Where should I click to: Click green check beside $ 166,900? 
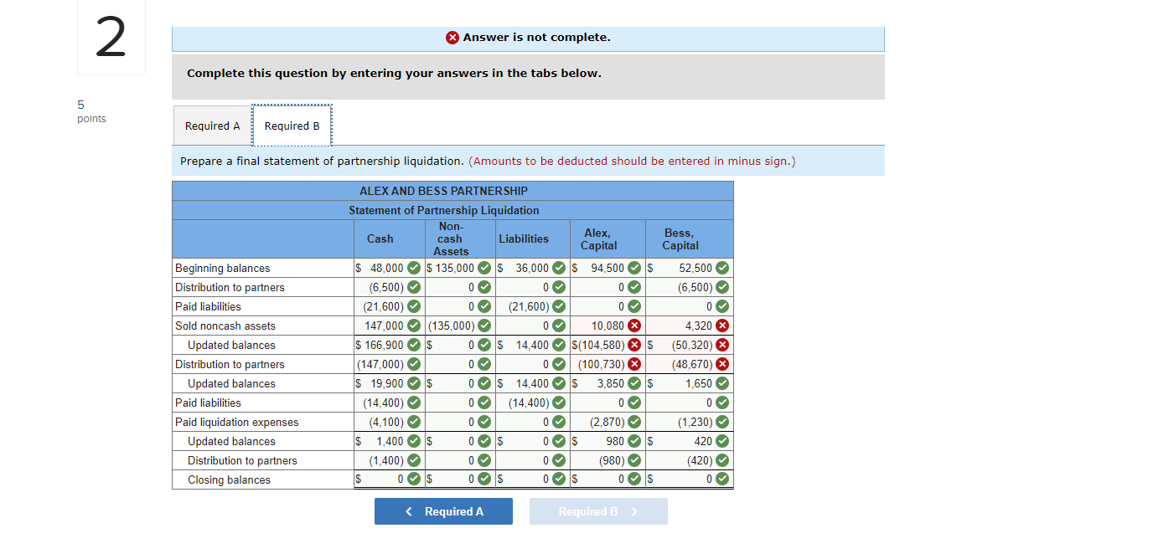pyautogui.click(x=414, y=345)
